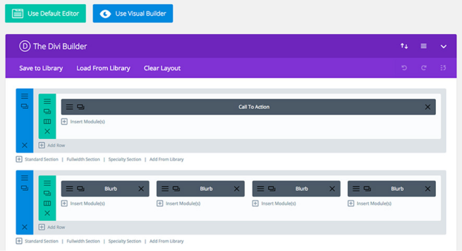The height and width of the screenshot is (251, 462).
Task: Open settings of the Call To Action section
Action: 25,96
